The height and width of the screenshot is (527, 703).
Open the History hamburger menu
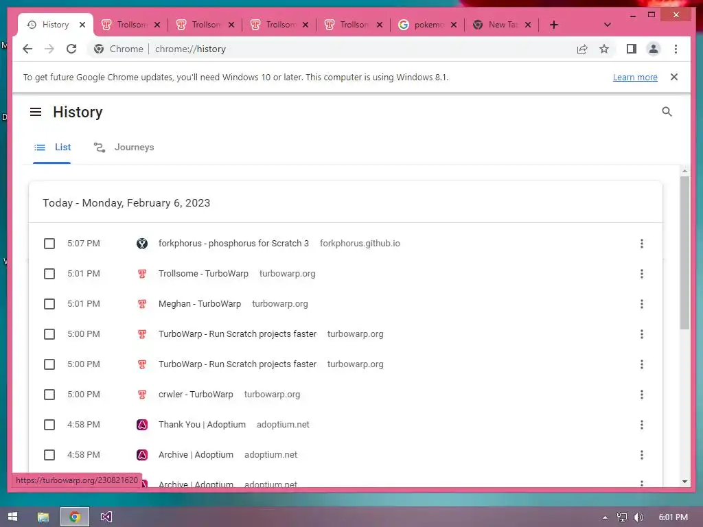pyautogui.click(x=36, y=112)
